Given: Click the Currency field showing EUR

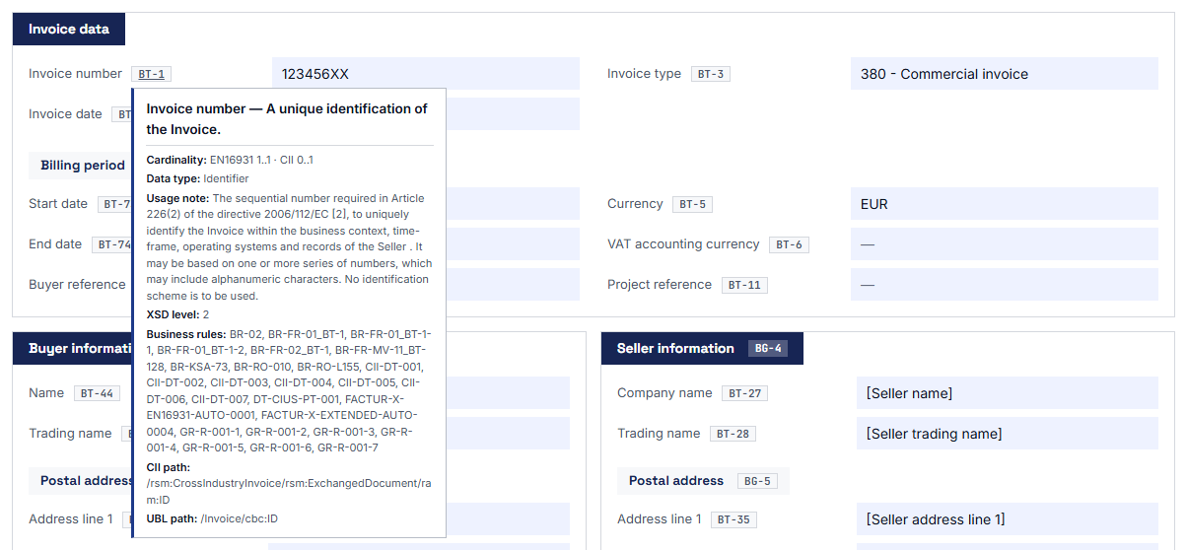Looking at the screenshot, I should 1005,204.
